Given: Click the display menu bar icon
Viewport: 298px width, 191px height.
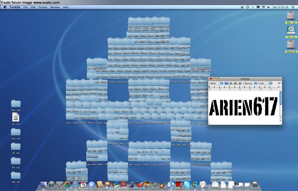Looking at the screenshot, I should [258, 7].
